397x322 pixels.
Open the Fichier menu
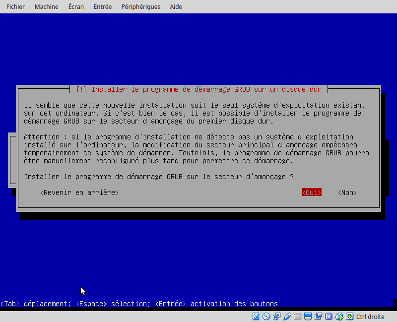tap(15, 6)
